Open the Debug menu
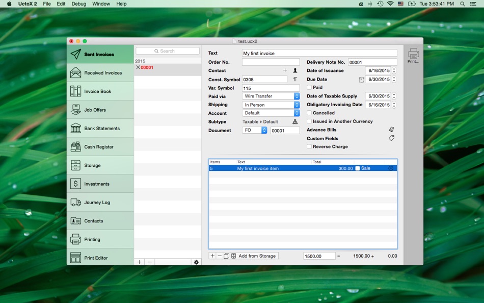Image resolution: width=484 pixels, height=303 pixels. (78, 4)
